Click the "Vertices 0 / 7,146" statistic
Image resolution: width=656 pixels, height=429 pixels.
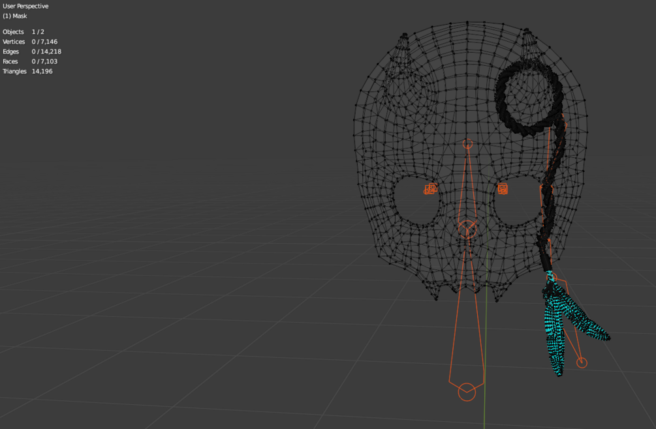[x=30, y=42]
